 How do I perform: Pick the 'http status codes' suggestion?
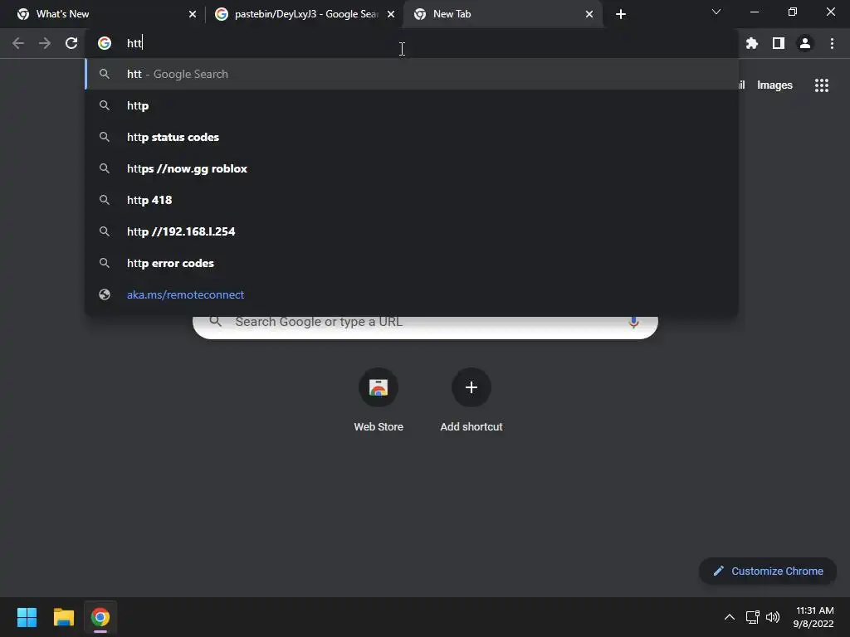click(x=412, y=137)
